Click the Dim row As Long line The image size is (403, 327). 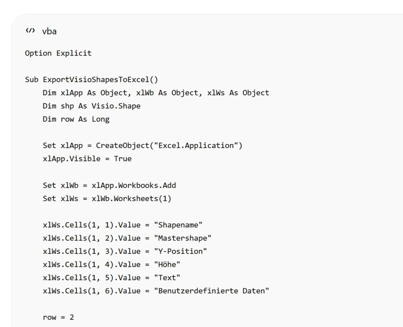76,119
